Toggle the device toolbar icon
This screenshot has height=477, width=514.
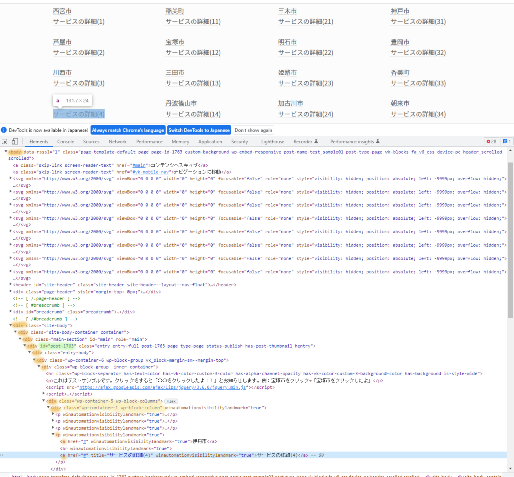pos(15,141)
